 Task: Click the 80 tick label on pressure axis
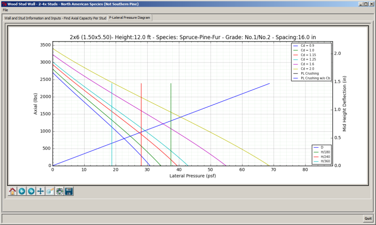305,170
